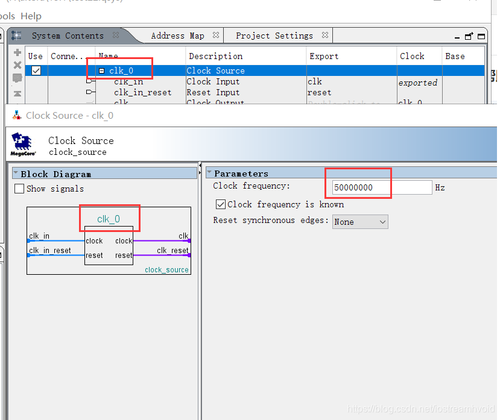This screenshot has height=420, width=500.
Task: Uncheck Clock frequency is known
Action: pos(221,204)
